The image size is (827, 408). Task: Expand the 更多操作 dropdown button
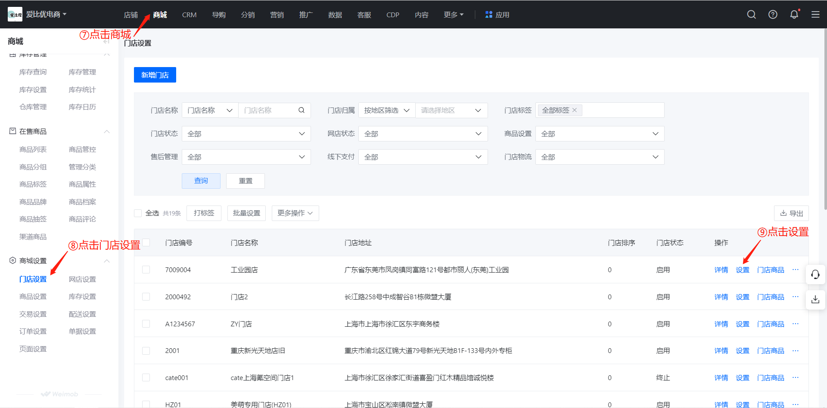click(295, 213)
